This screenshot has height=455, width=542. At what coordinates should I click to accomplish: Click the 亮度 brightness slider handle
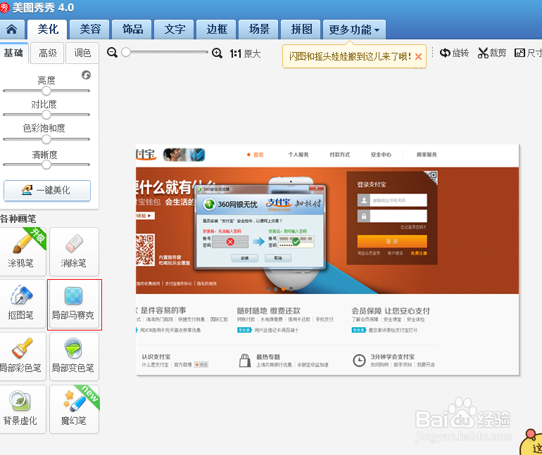(x=46, y=91)
